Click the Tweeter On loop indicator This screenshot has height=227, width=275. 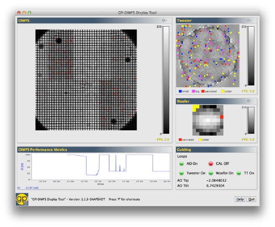(x=181, y=173)
